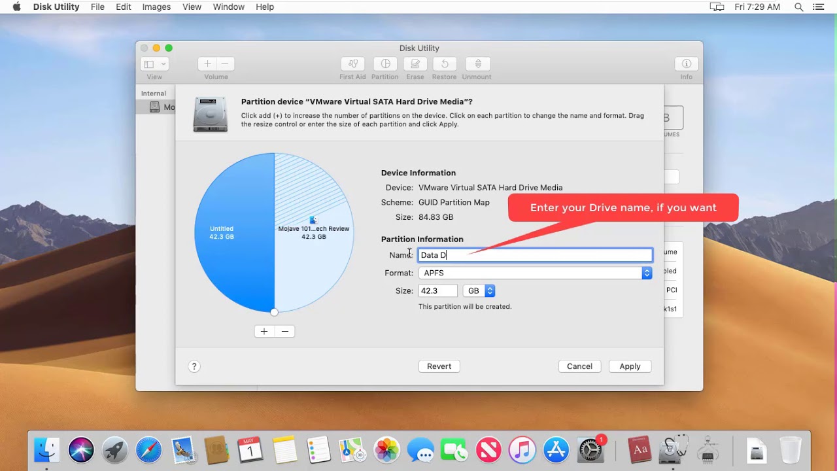Viewport: 837px width, 471px height.
Task: Open the Info toolbar button
Action: [x=687, y=64]
